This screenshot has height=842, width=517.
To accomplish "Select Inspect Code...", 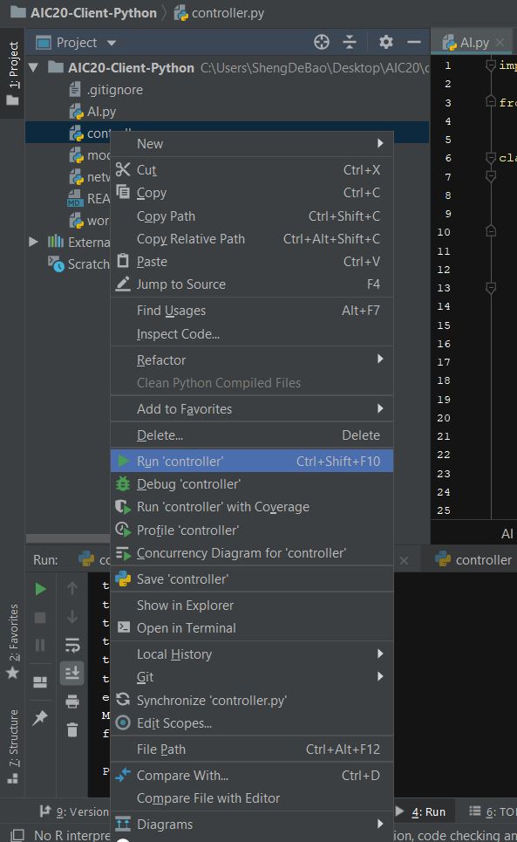I will (252, 333).
